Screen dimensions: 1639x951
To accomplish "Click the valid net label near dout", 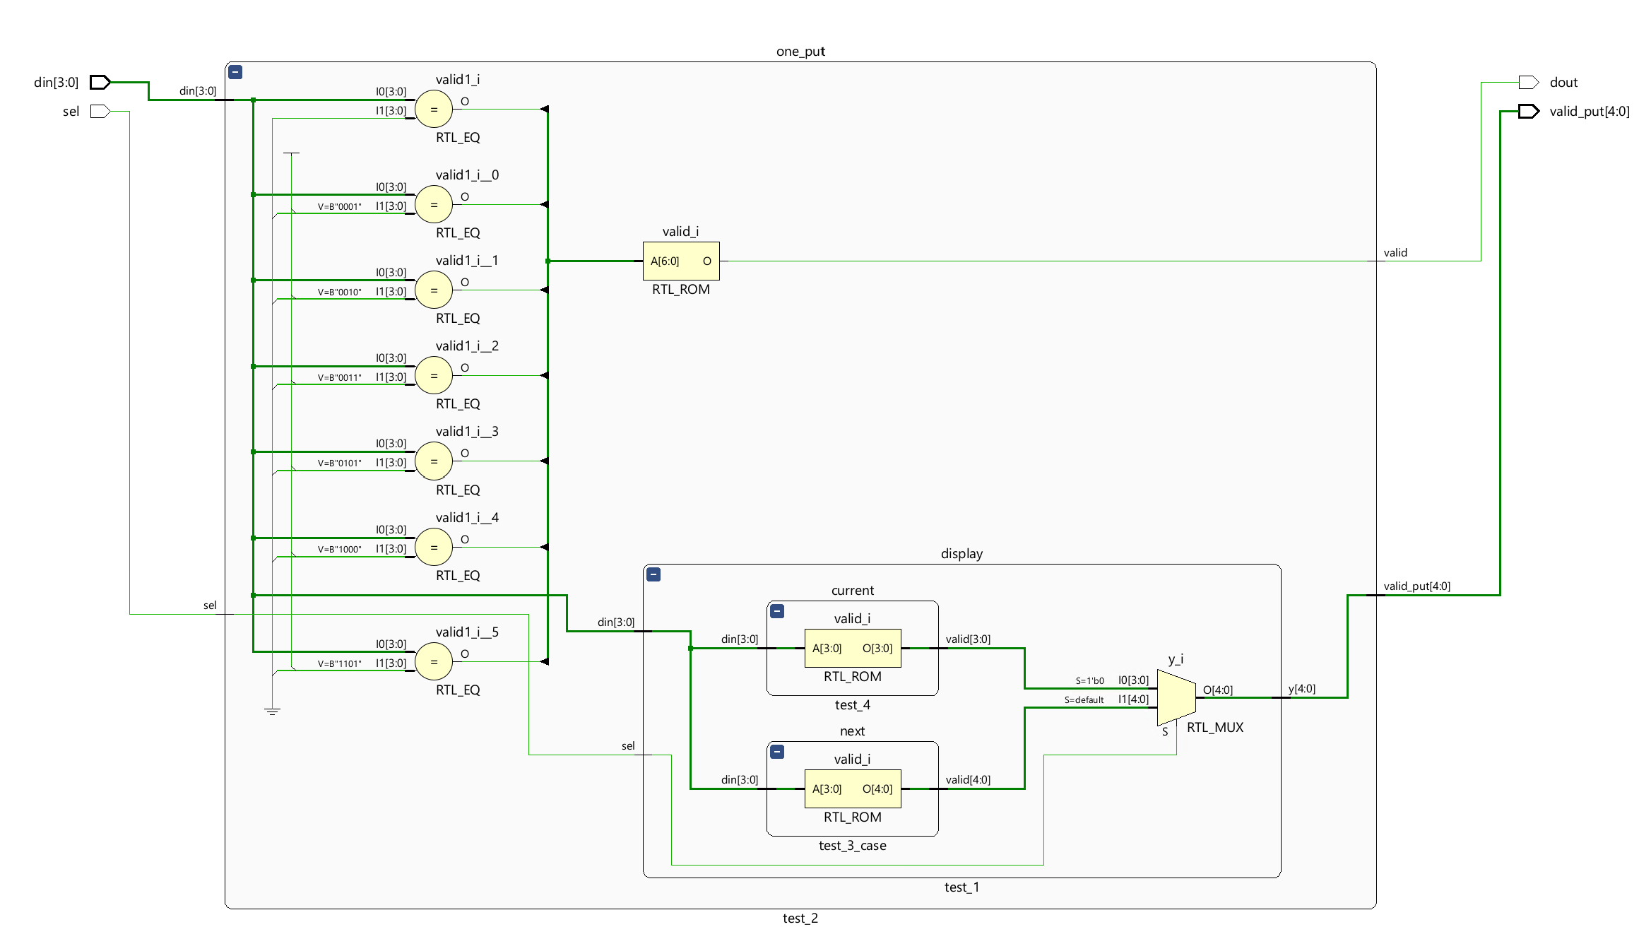I will pos(1395,252).
